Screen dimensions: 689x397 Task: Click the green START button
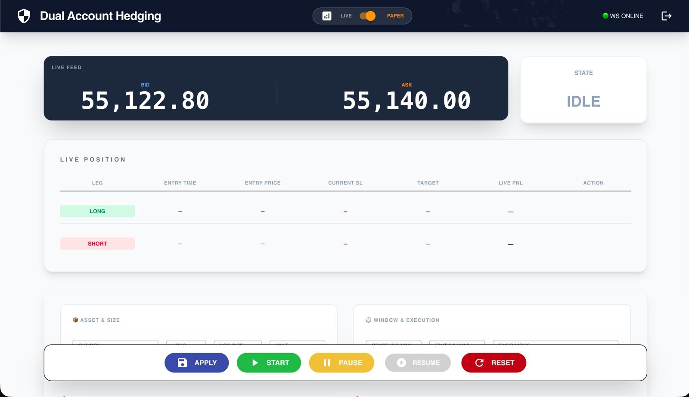coord(269,363)
